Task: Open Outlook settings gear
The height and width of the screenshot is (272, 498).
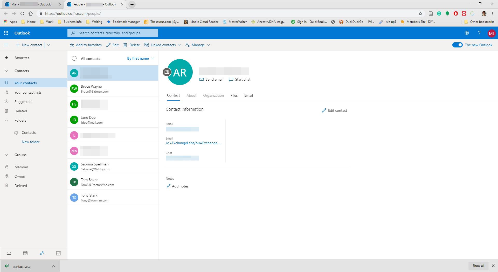Action: coord(467,33)
